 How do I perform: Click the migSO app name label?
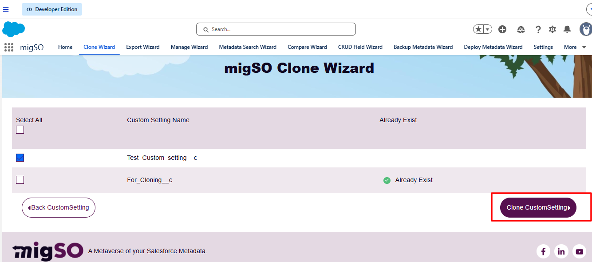coord(32,47)
